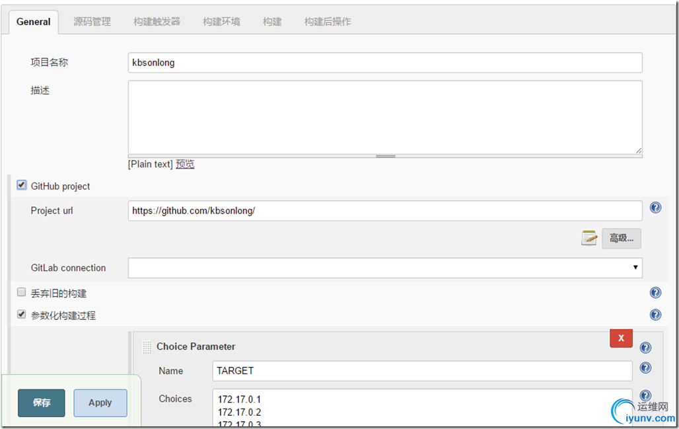
Task: Click the notepad edit icon beside 高级
Action: pos(589,238)
